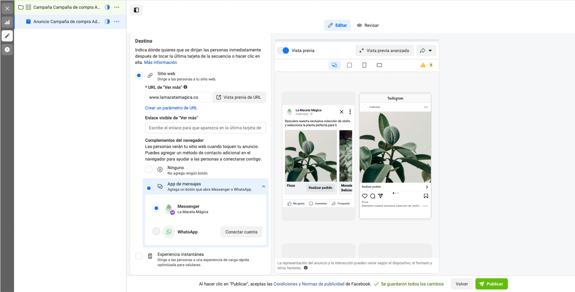
Task: Click the warning triangle icon in the preview
Action: (x=423, y=65)
